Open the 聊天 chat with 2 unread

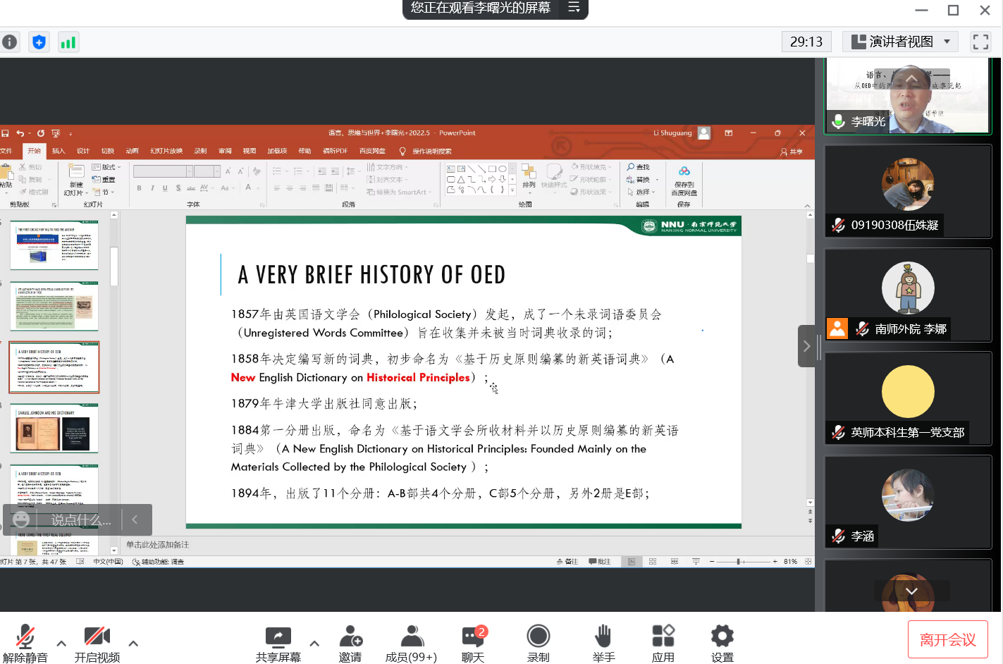click(473, 637)
